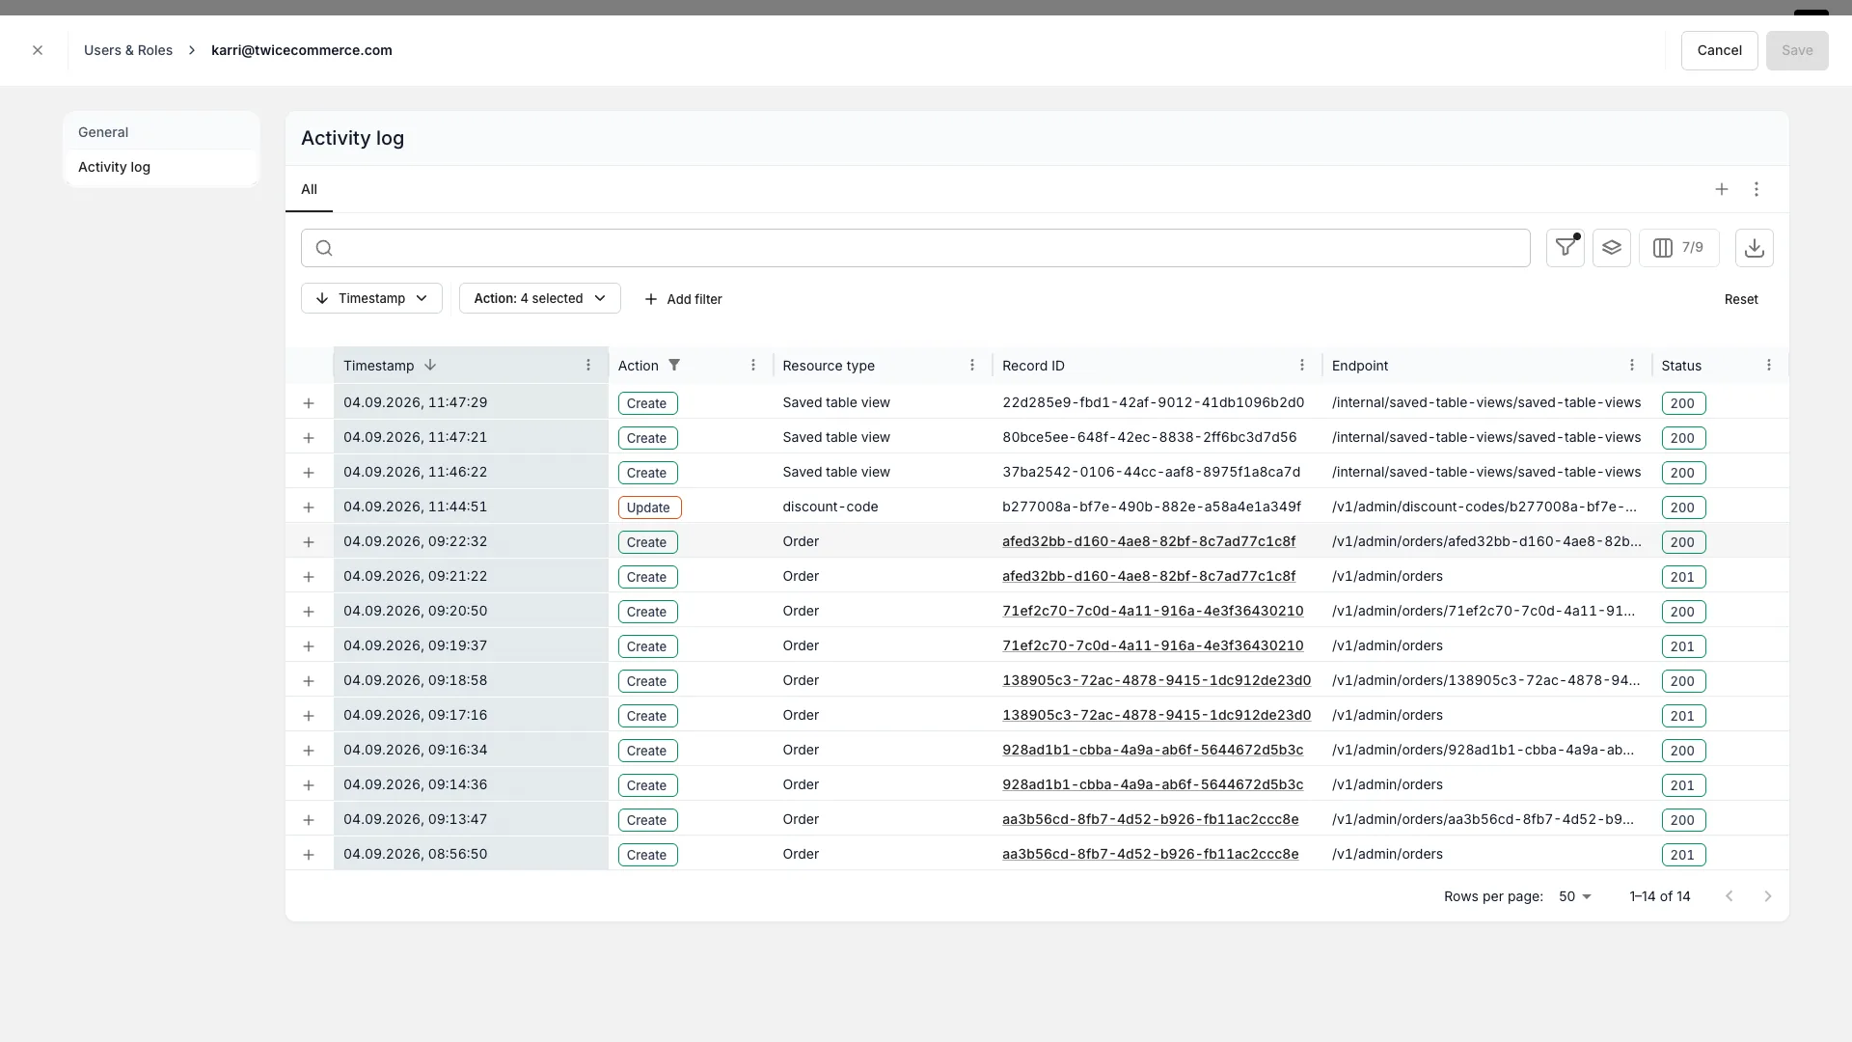The image size is (1852, 1042).
Task: Expand row with timestamp 11:47:29
Action: click(x=309, y=403)
